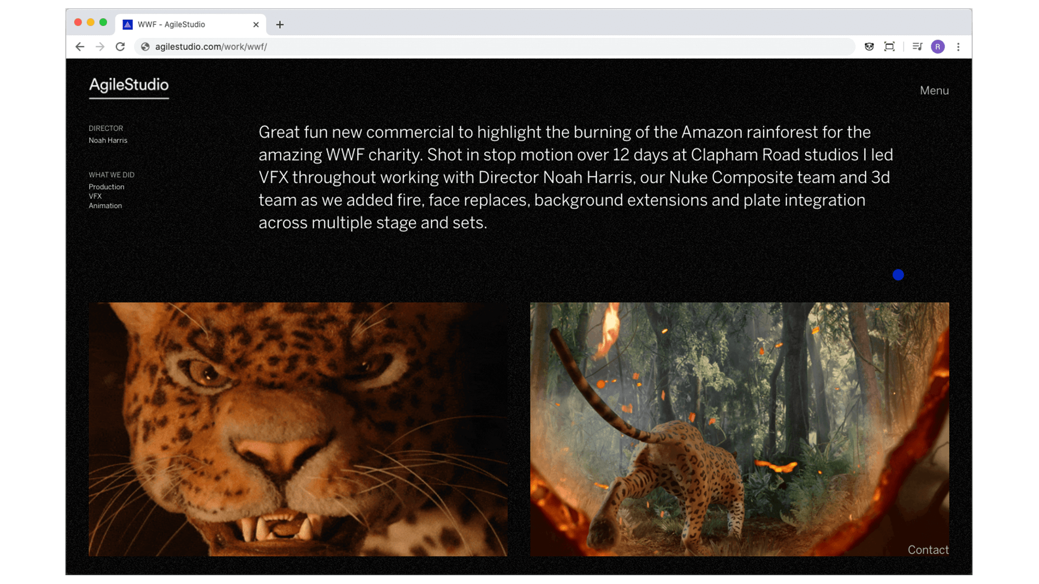1039x584 pixels.
Task: Click the browser back arrow
Action: click(80, 47)
